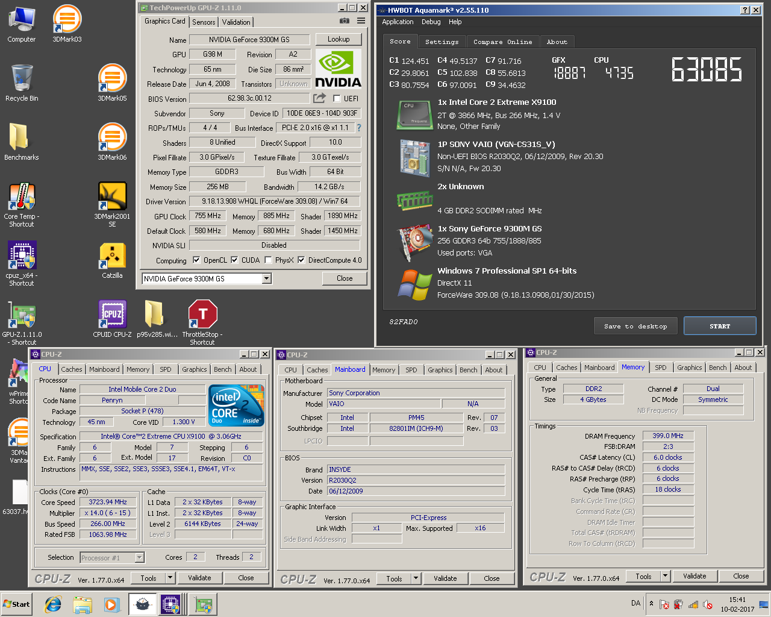Open the Computer desktop icon
The height and width of the screenshot is (617, 771).
coord(22,24)
